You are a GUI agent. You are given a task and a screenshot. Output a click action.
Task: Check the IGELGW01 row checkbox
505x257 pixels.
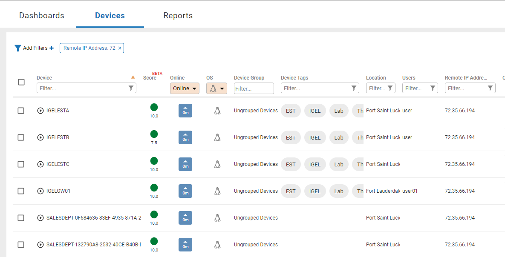pyautogui.click(x=21, y=191)
